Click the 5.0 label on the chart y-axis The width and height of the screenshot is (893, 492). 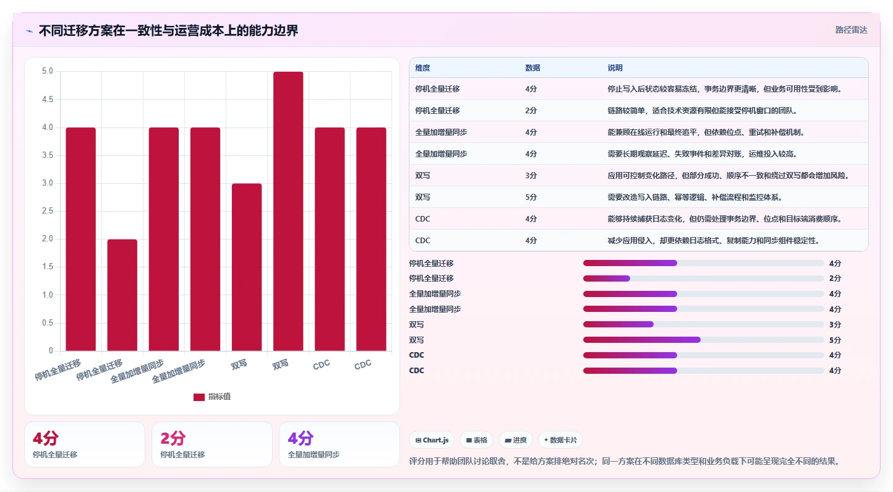pos(47,71)
